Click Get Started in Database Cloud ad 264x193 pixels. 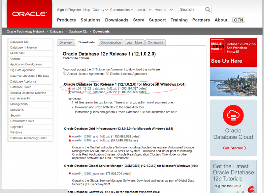point(235,148)
